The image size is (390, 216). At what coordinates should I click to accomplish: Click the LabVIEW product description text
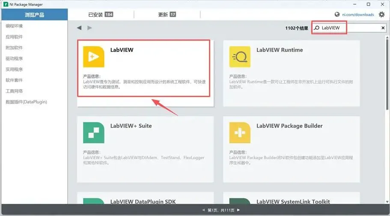(x=144, y=84)
